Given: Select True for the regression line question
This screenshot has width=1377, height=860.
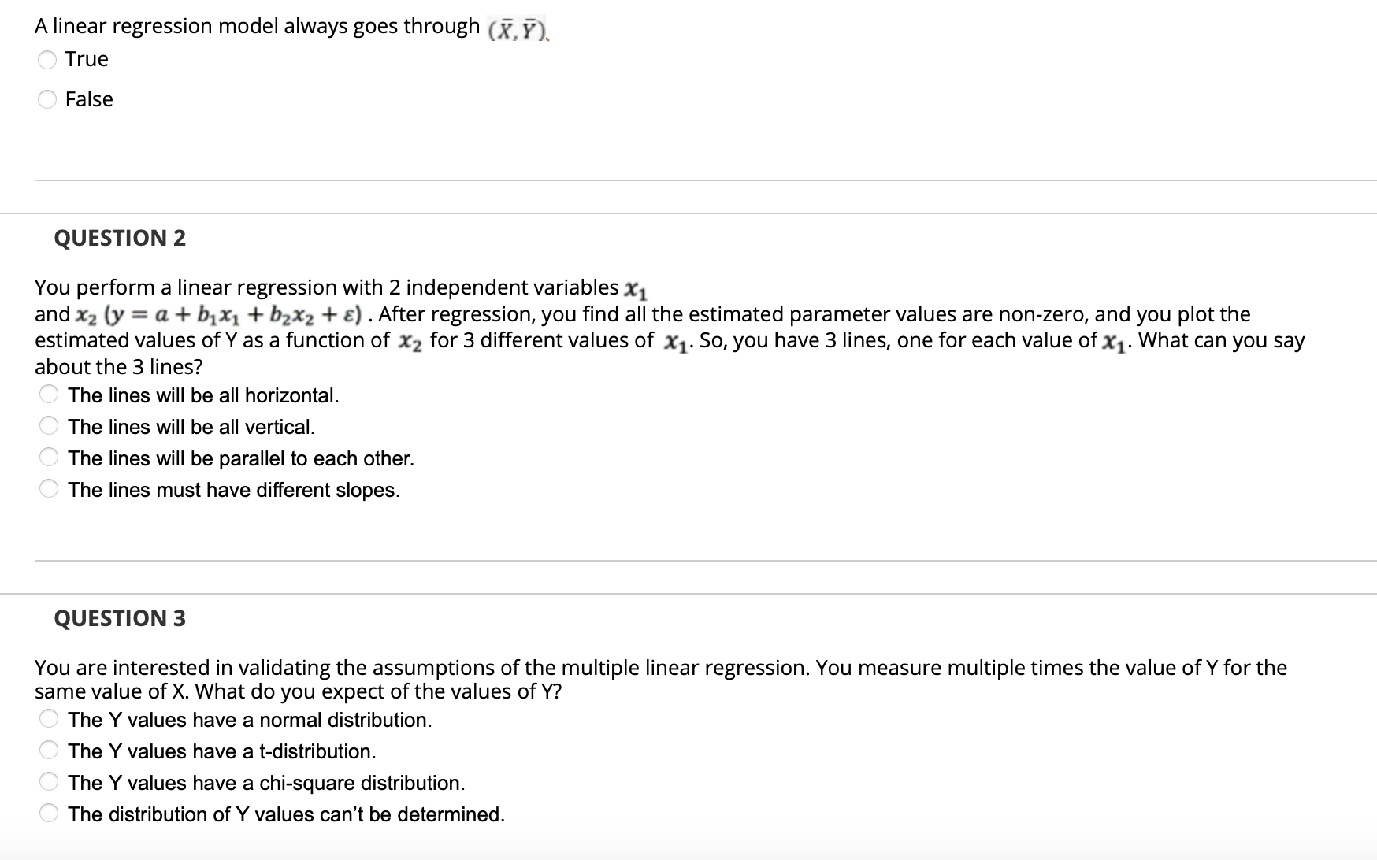Looking at the screenshot, I should pyautogui.click(x=47, y=58).
